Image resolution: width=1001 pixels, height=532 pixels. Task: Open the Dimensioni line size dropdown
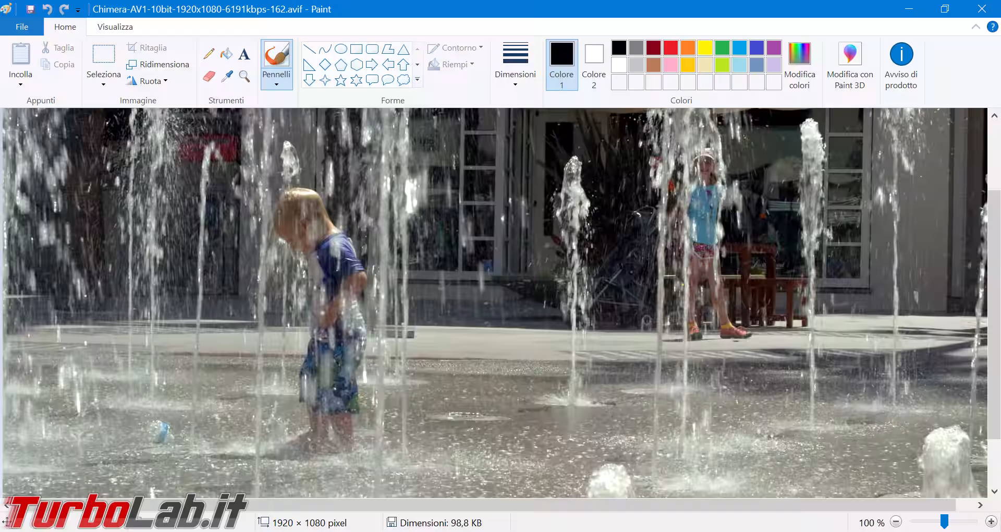click(x=515, y=65)
